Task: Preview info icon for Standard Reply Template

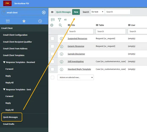Action: click(62, 69)
